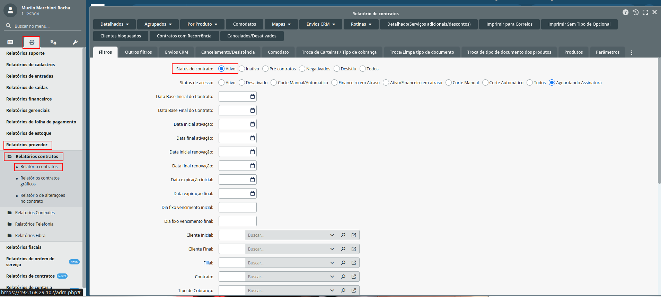The width and height of the screenshot is (661, 297).
Task: Open calendar for Data inicial renovação
Action: 253,152
